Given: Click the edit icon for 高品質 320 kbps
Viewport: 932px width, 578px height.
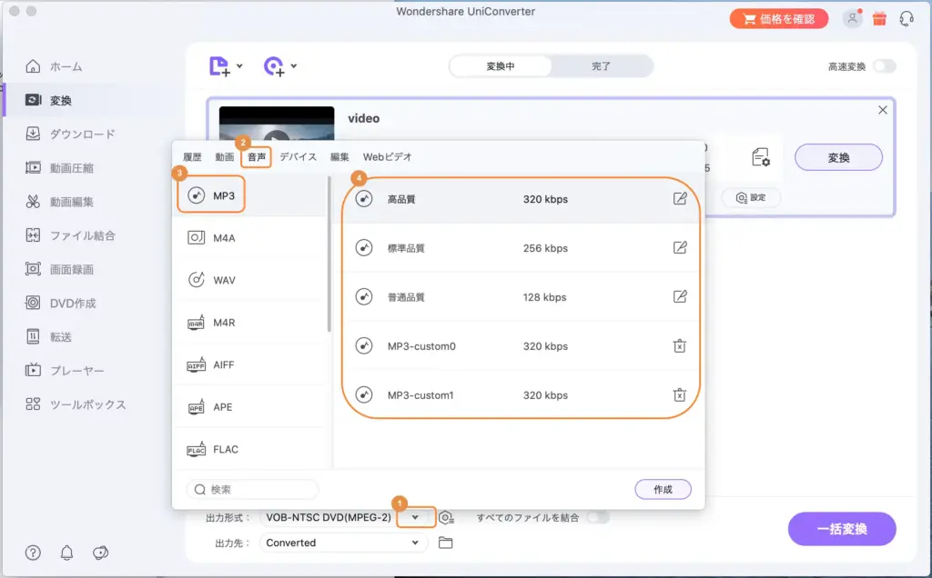Looking at the screenshot, I should tap(679, 199).
